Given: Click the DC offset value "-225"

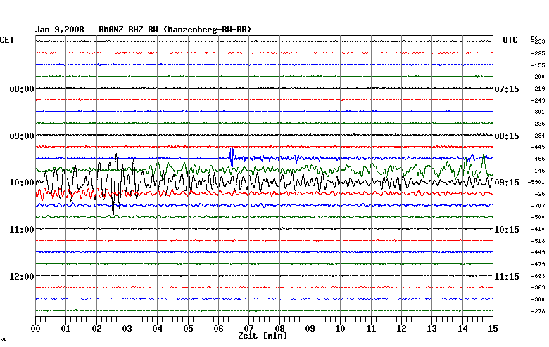Looking at the screenshot, I should [538, 53].
